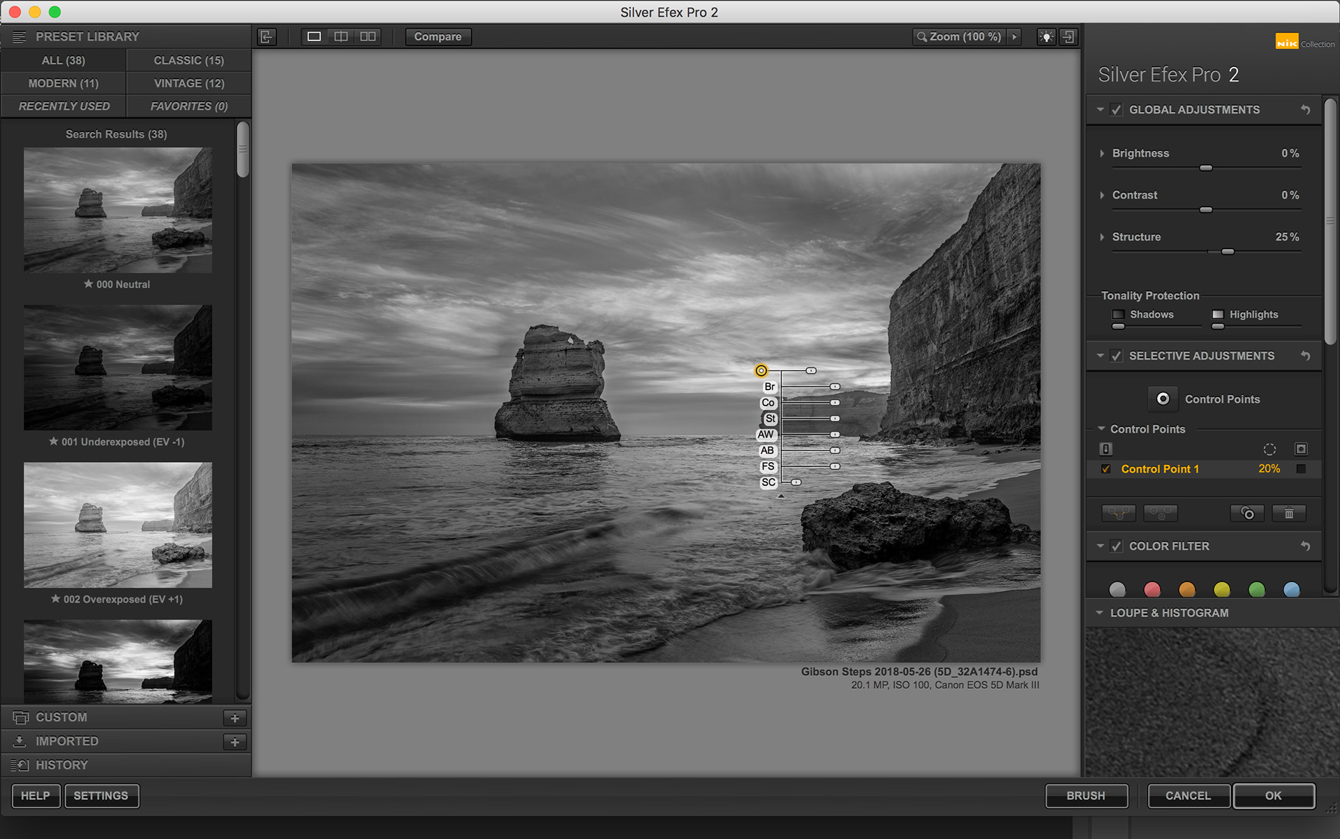Click the HELP button
1340x839 pixels.
pos(36,796)
